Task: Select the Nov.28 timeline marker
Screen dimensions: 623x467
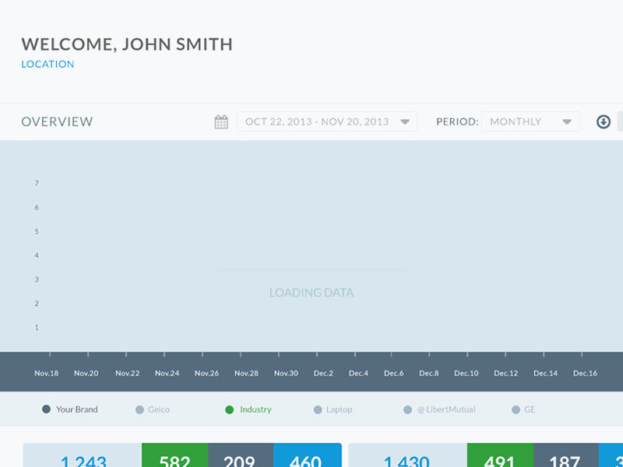Action: pos(246,374)
